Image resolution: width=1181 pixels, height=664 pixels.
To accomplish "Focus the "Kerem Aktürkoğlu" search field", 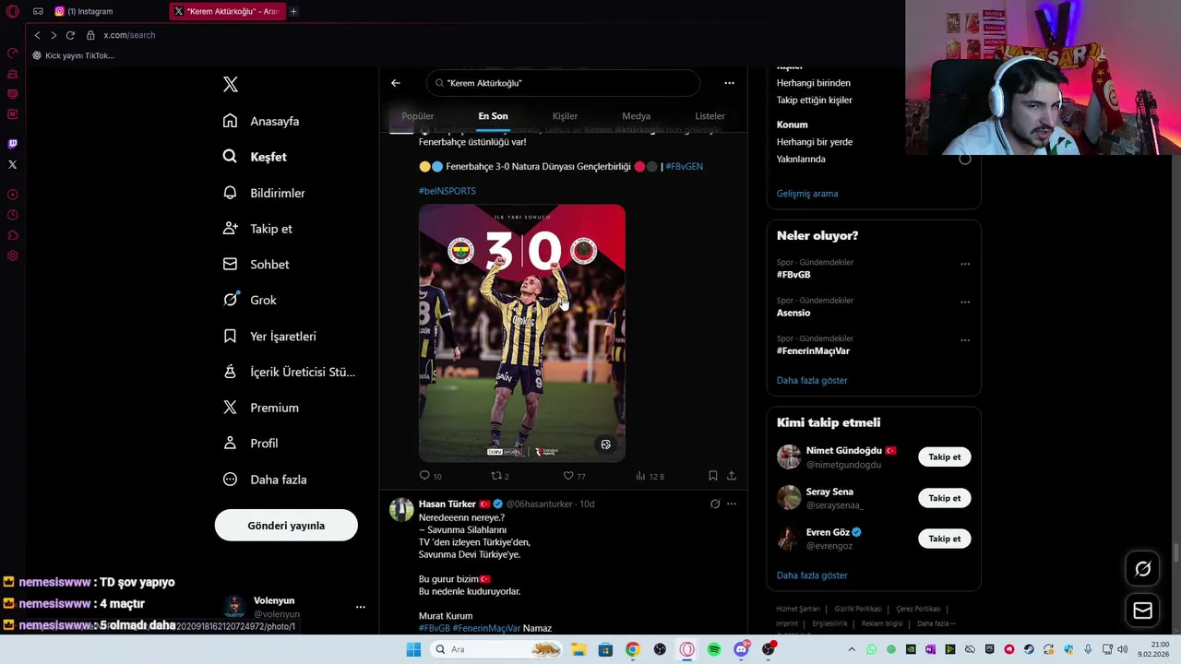I will click(x=563, y=83).
